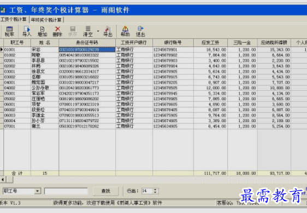
Task: Click the horizontal scrollbar thumb
Action: click(x=10, y=180)
